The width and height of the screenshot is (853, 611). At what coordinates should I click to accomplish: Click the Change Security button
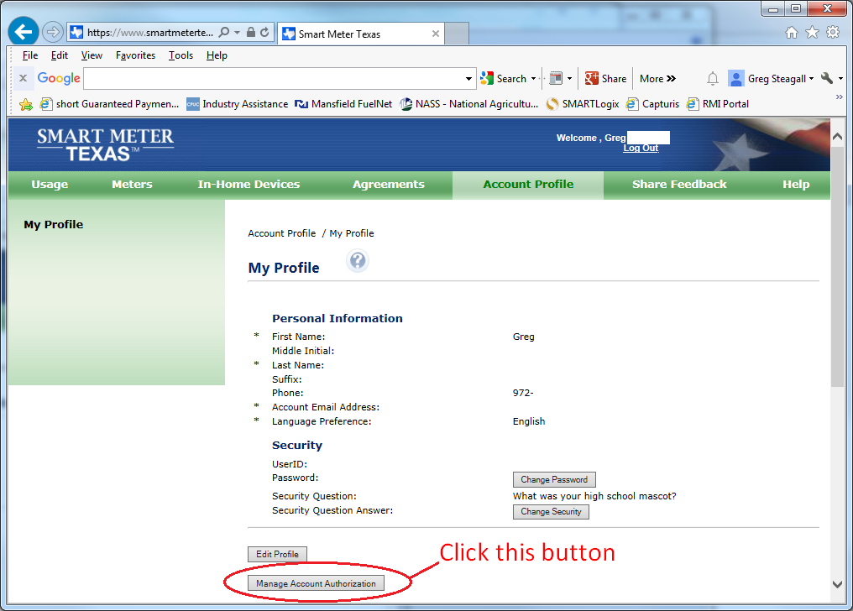click(551, 511)
